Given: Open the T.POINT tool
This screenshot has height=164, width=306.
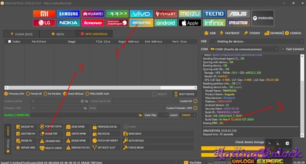Looking at the screenshot, I should point(252,33).
